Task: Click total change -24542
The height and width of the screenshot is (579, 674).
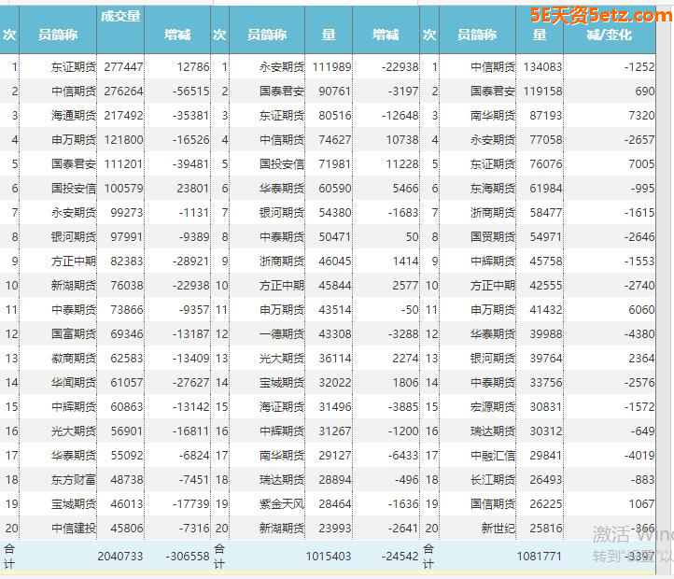Action: pyautogui.click(x=400, y=557)
